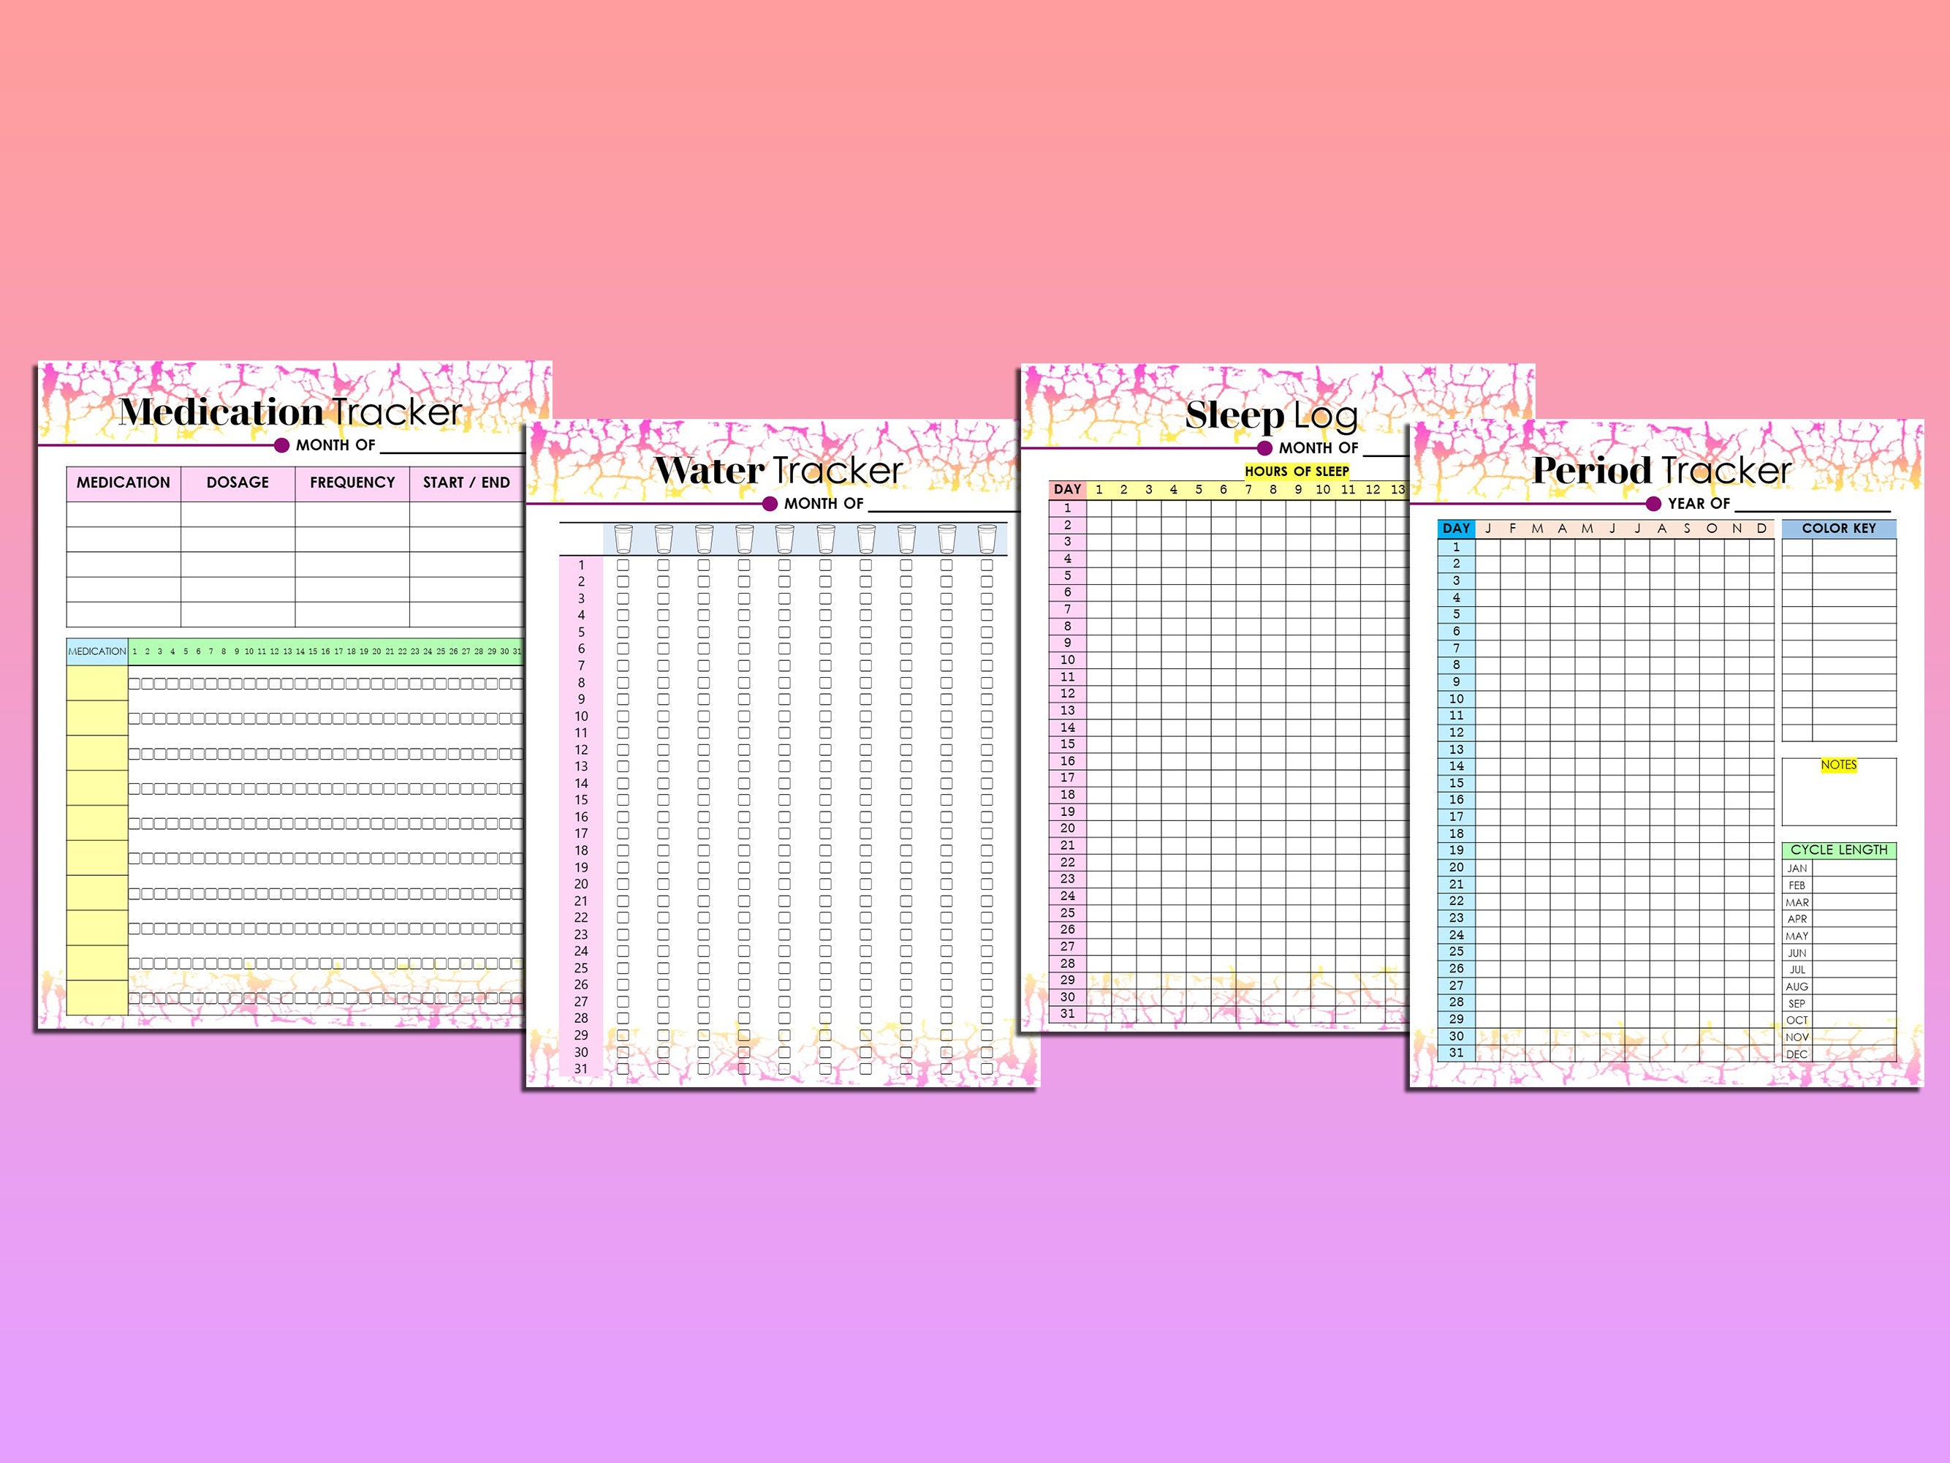
Task: Click the Period Tracker title
Action: coord(1662,470)
